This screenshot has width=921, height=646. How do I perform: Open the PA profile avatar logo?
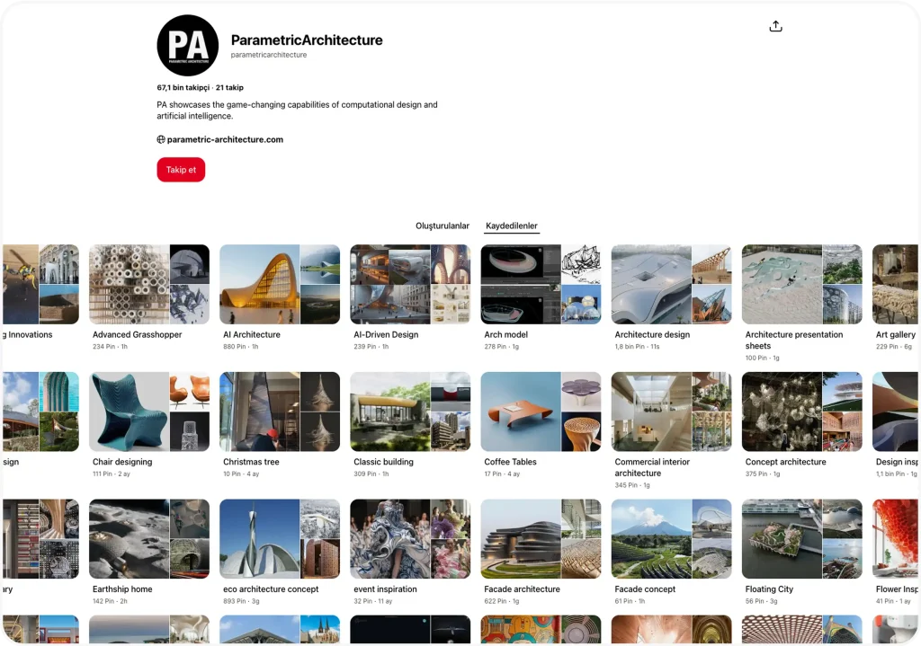188,45
